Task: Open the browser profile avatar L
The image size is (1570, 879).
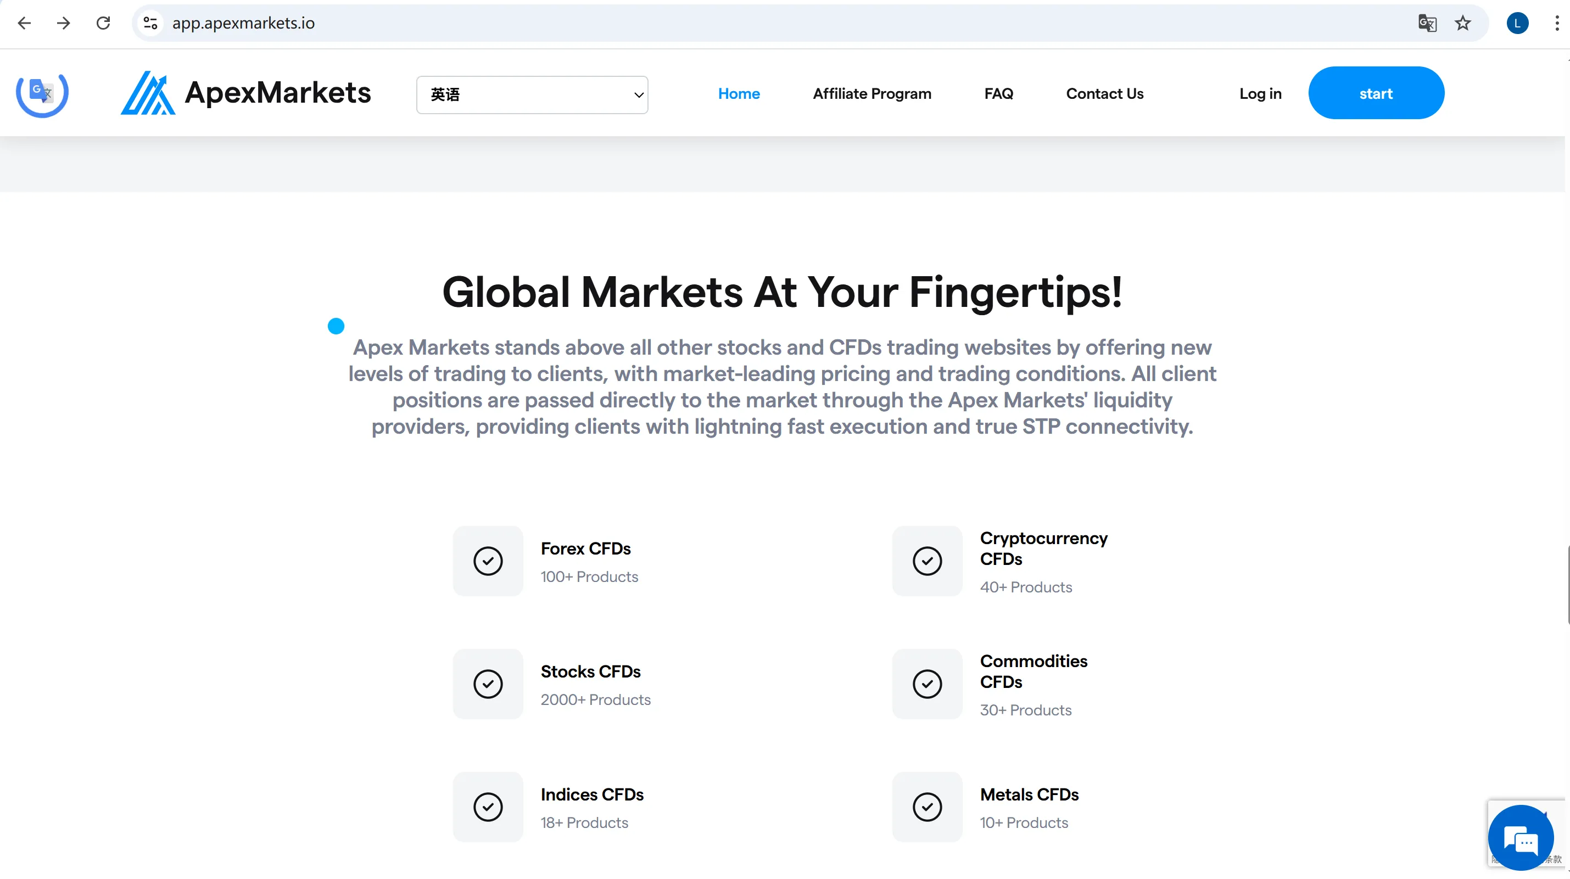Action: (1517, 23)
